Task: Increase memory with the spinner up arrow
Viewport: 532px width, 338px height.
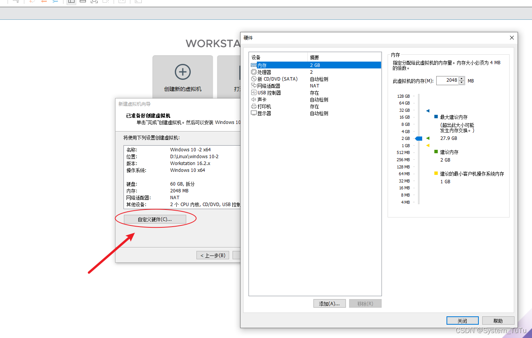Action: click(462, 79)
